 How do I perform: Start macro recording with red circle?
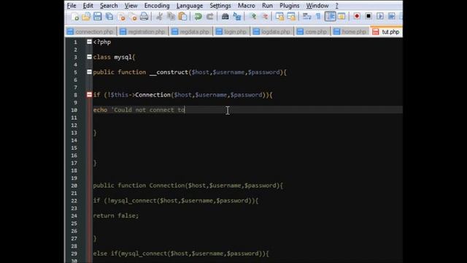coord(357,16)
